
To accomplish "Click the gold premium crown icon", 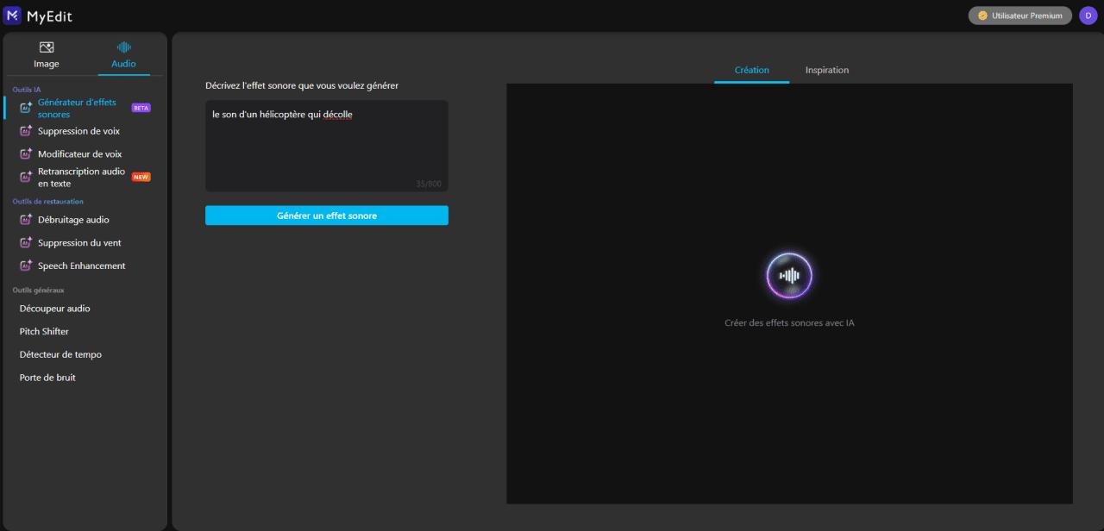I will 982,16.
